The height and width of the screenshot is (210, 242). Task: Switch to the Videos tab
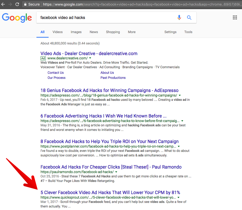coord(57,32)
